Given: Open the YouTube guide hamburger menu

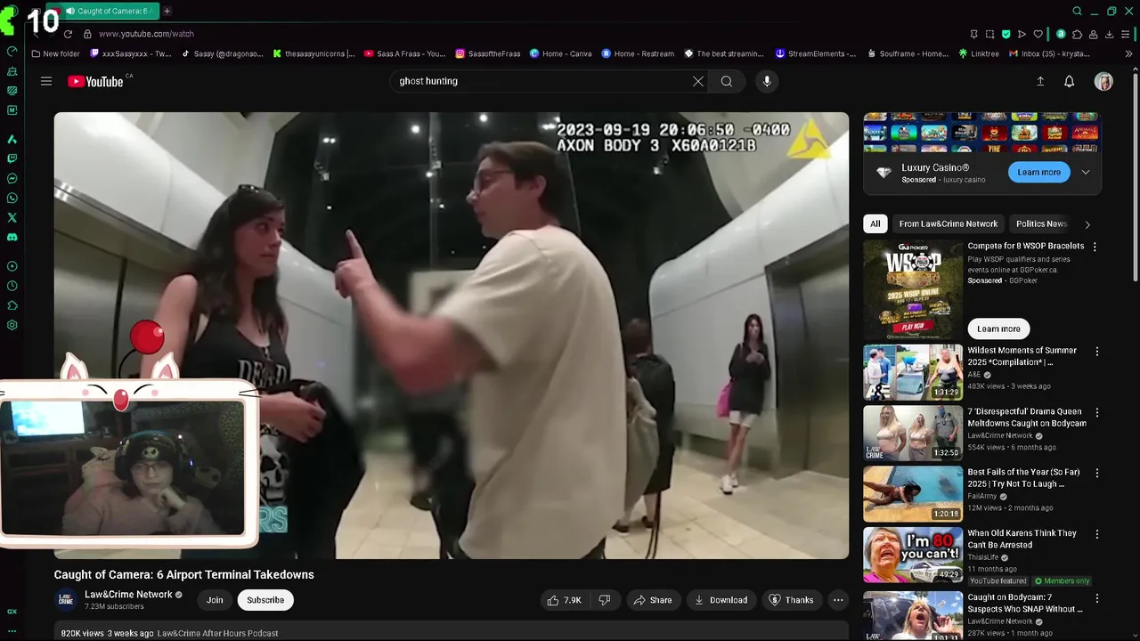Looking at the screenshot, I should click(x=46, y=81).
